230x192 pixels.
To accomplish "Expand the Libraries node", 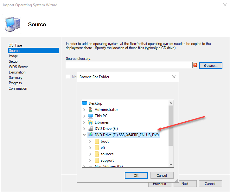I will coord(84,122).
